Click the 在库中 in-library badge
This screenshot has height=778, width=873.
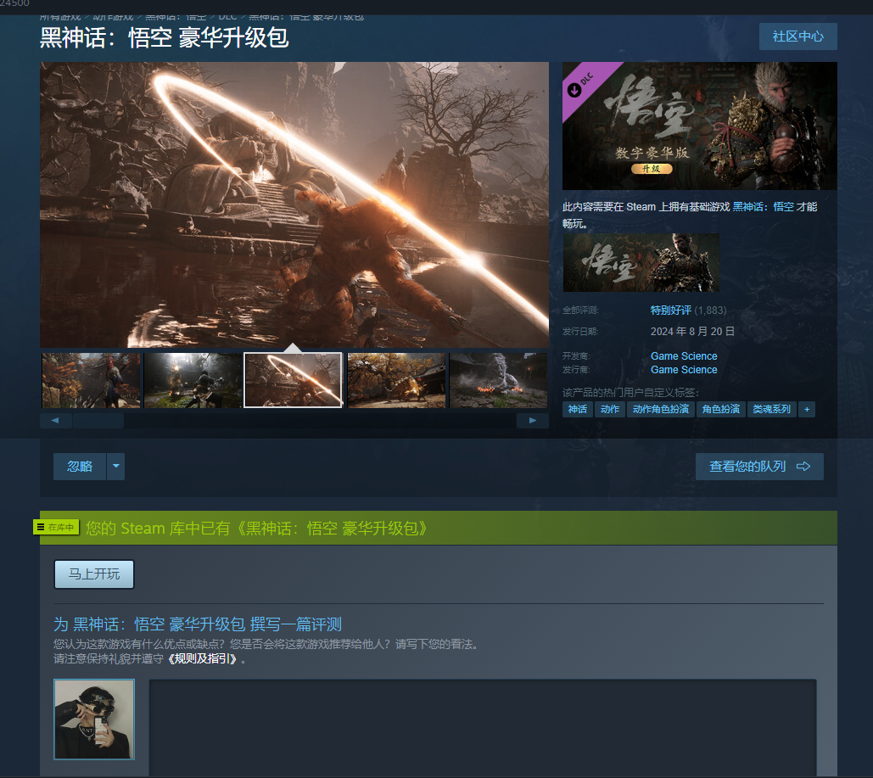[x=56, y=528]
